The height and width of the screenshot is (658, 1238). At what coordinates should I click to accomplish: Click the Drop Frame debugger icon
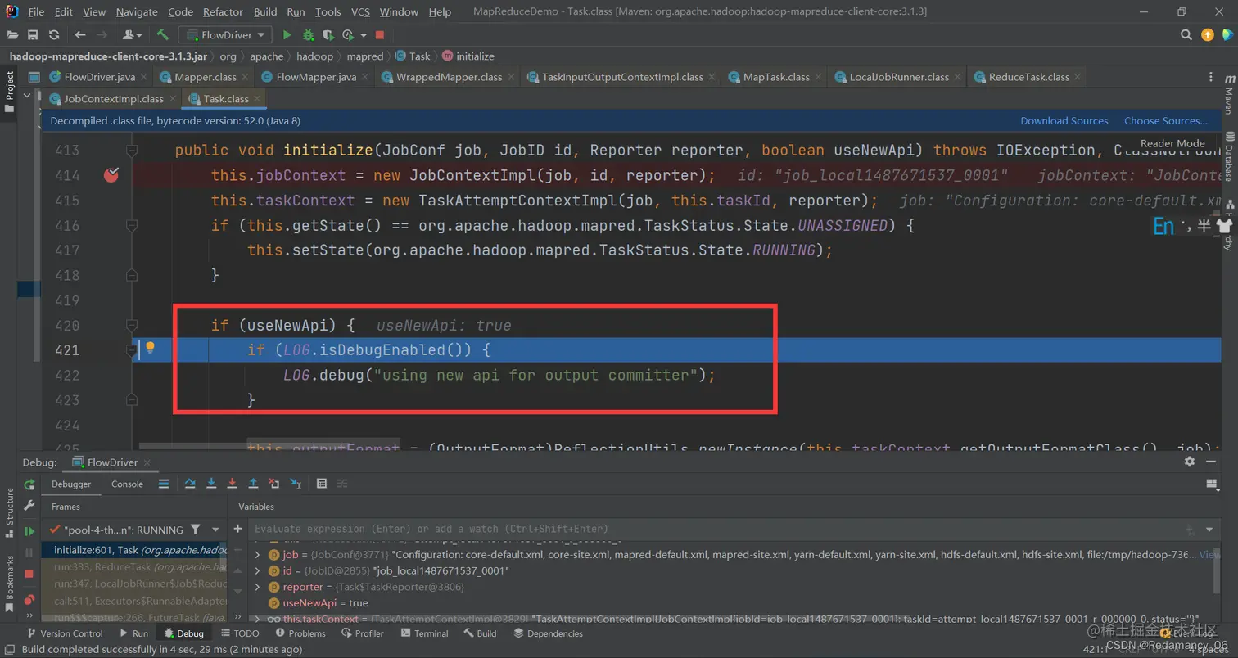[x=274, y=484]
